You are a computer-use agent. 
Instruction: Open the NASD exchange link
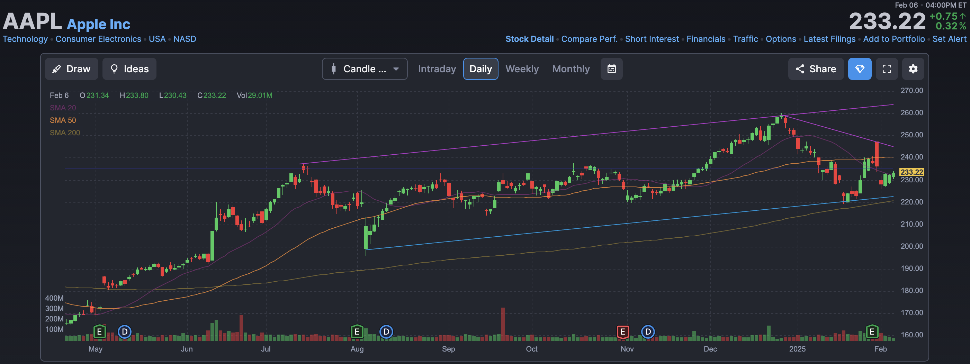[x=185, y=39]
